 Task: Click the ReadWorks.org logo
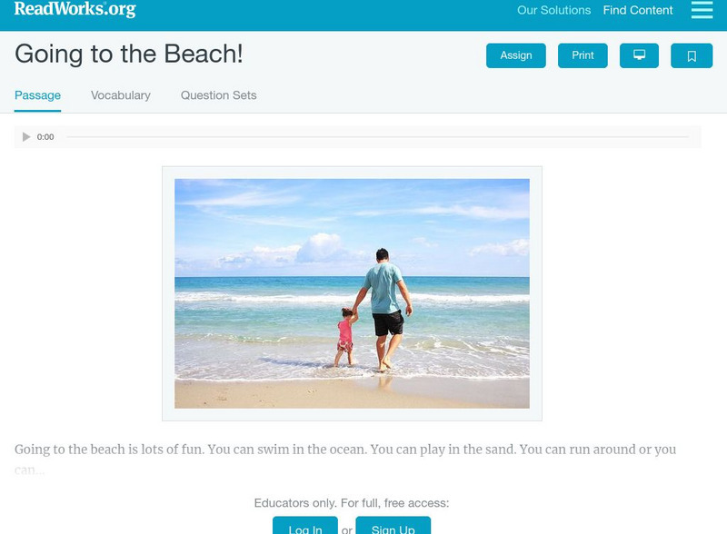coord(75,9)
